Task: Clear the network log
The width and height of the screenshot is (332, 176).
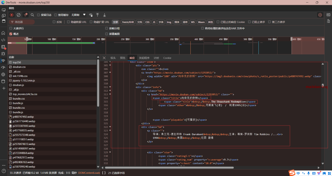Action: (x=18, y=15)
